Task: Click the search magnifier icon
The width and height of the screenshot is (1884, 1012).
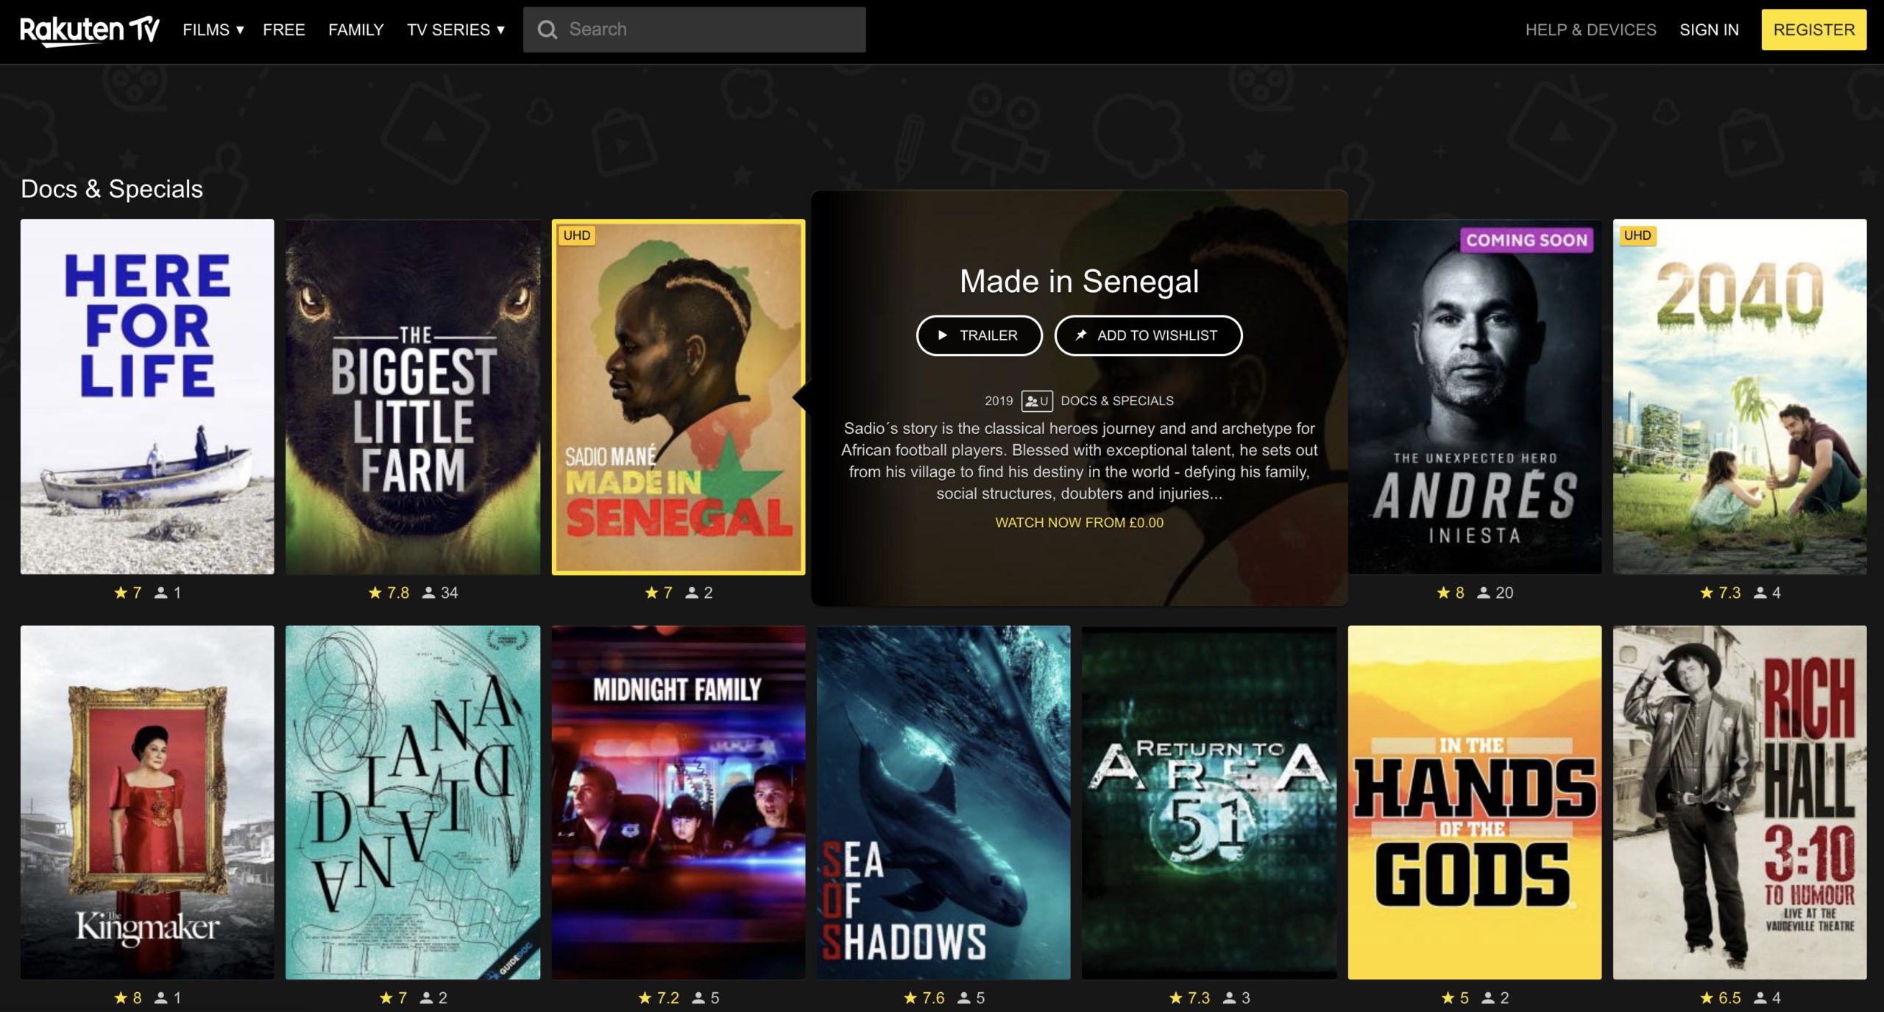Action: [547, 29]
